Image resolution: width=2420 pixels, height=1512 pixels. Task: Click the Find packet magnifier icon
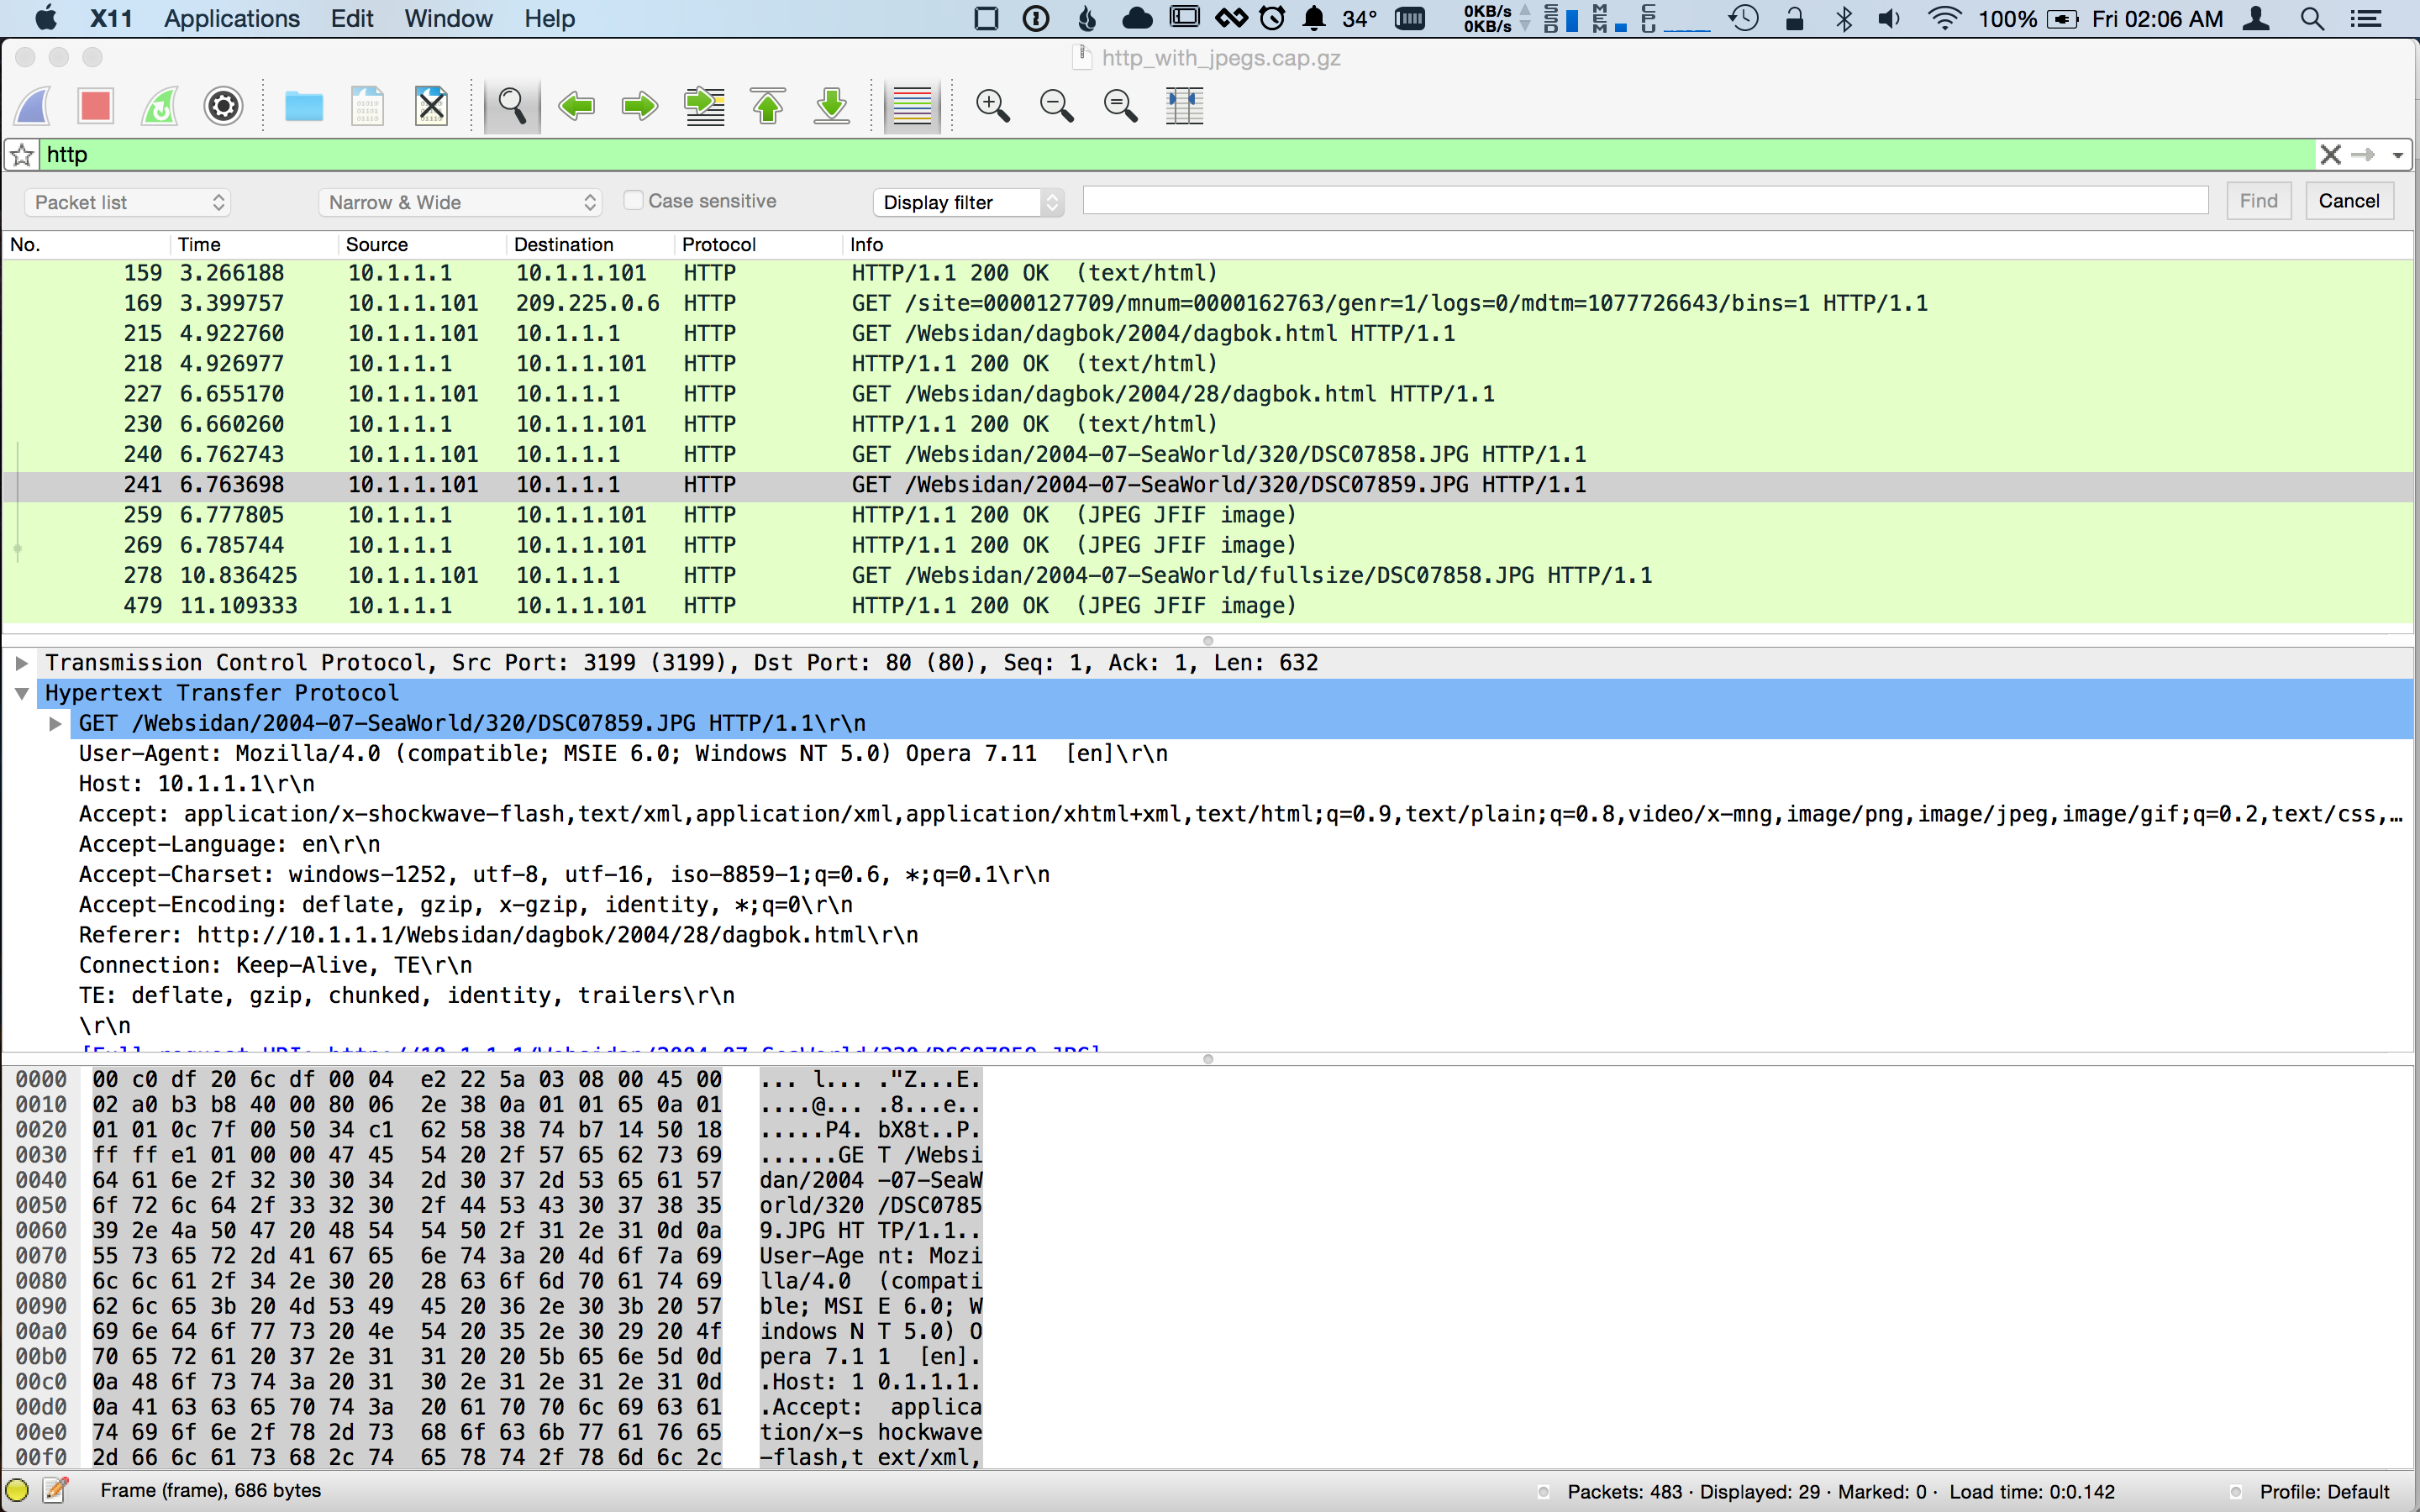coord(512,106)
